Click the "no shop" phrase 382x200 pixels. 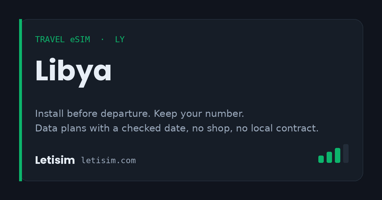pos(212,128)
